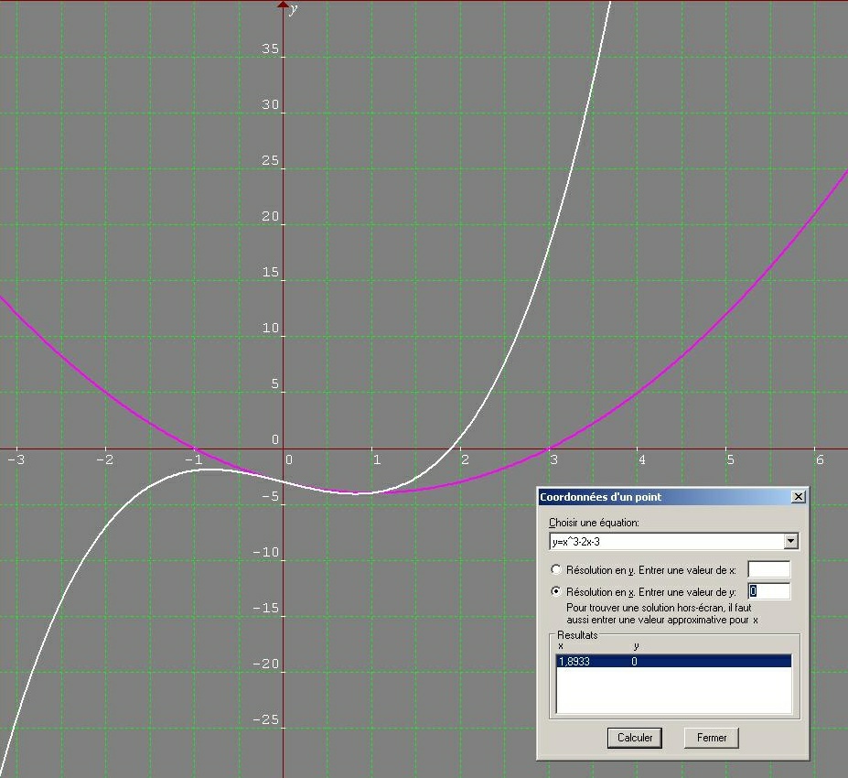848x778 pixels.
Task: Click the empty x value input field
Action: click(768, 570)
